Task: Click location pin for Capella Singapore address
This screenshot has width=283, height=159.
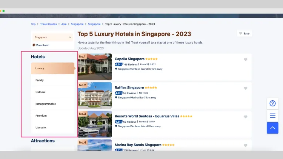Action: point(116,69)
